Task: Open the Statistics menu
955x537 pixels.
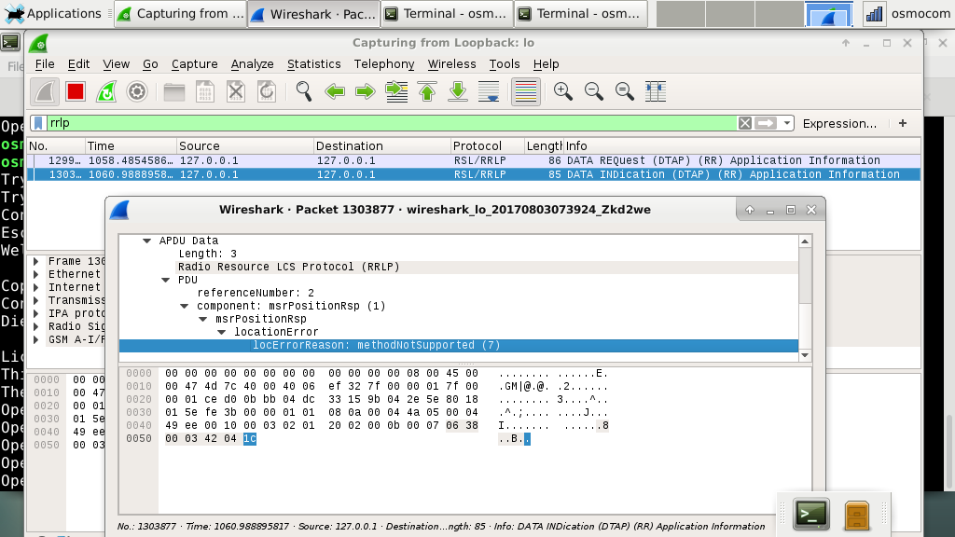Action: coord(313,64)
